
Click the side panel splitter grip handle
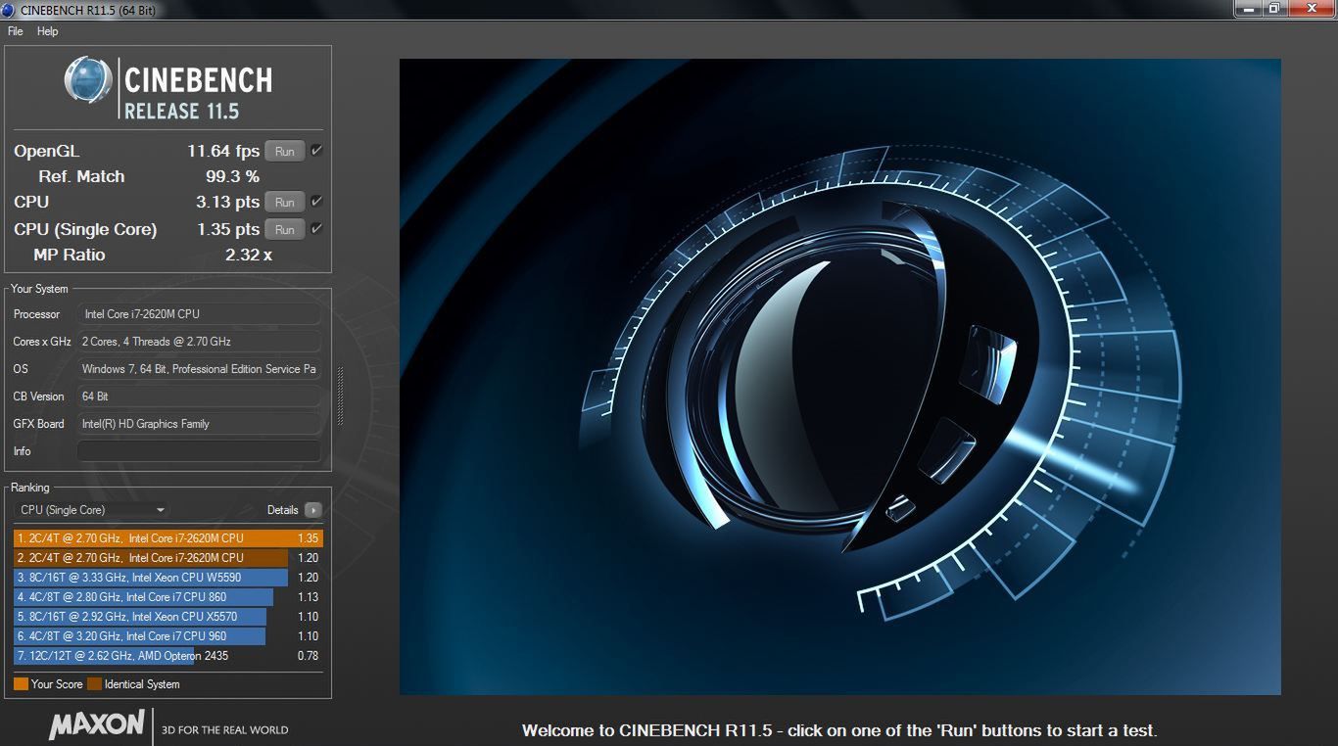340,396
